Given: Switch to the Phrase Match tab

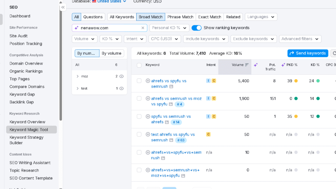Looking at the screenshot, I should (180, 17).
